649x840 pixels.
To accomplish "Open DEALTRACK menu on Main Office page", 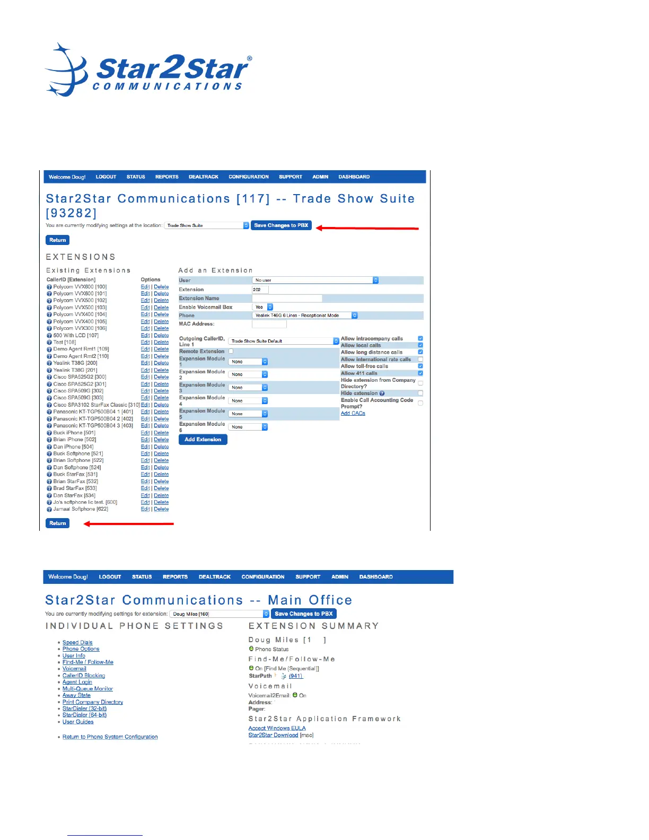I will click(x=215, y=577).
